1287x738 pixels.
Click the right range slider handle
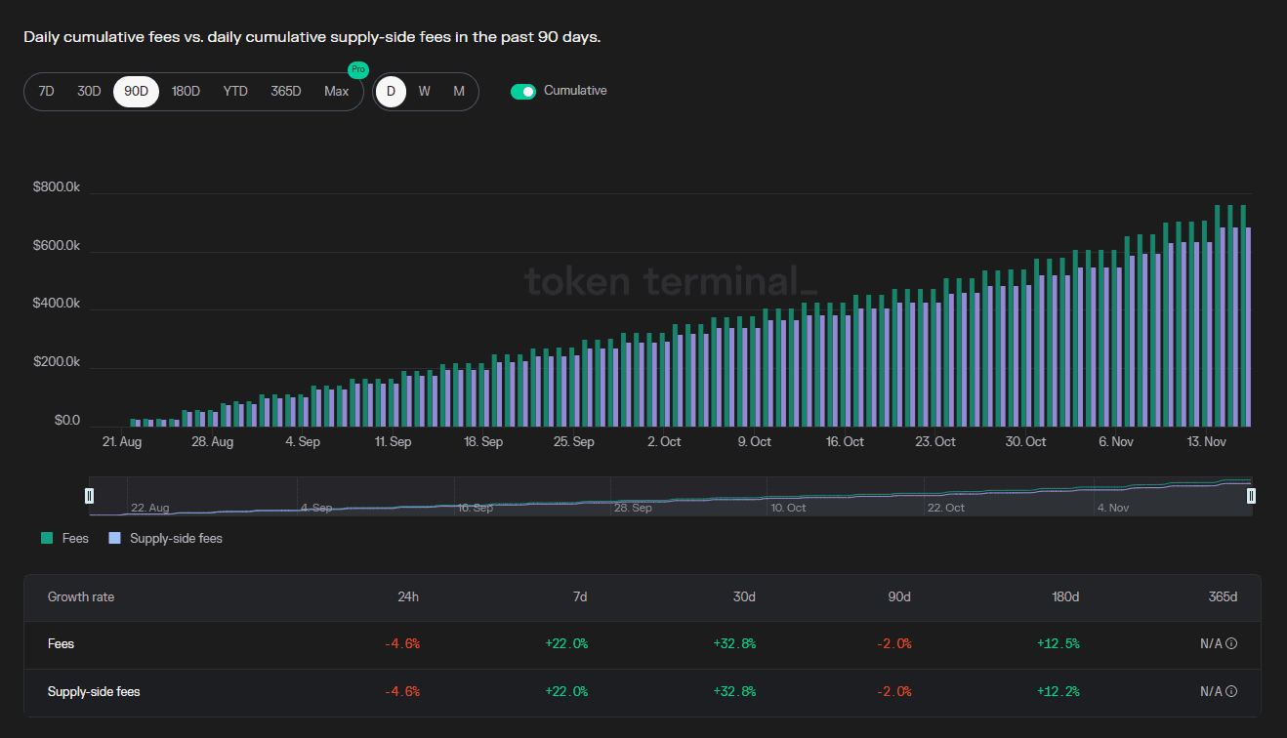(1251, 496)
